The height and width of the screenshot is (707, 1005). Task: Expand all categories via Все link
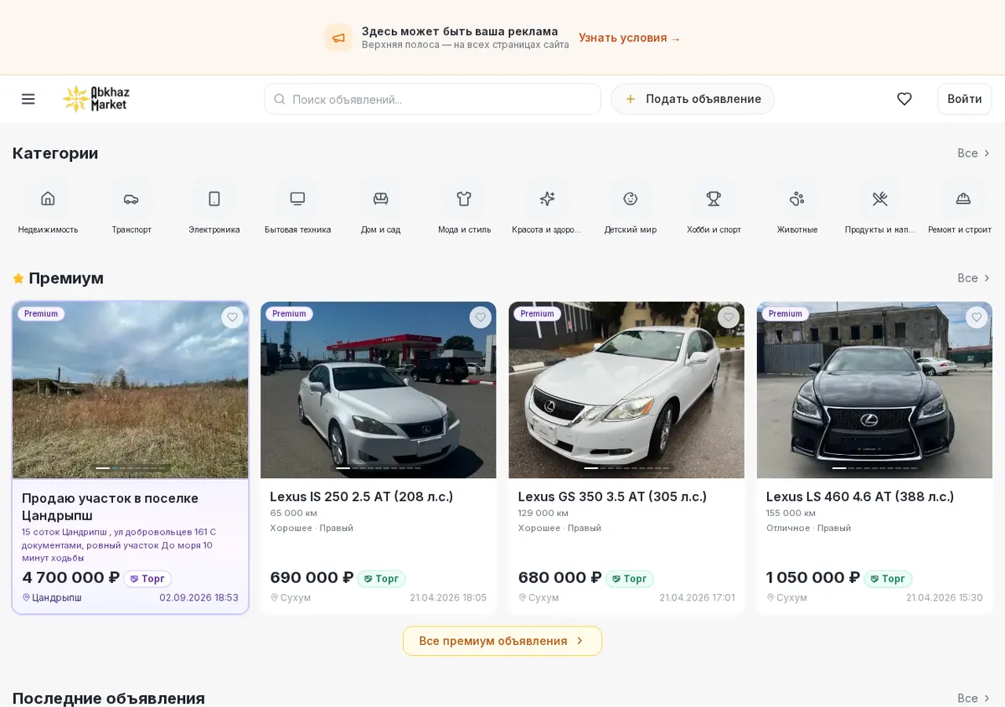[974, 153]
